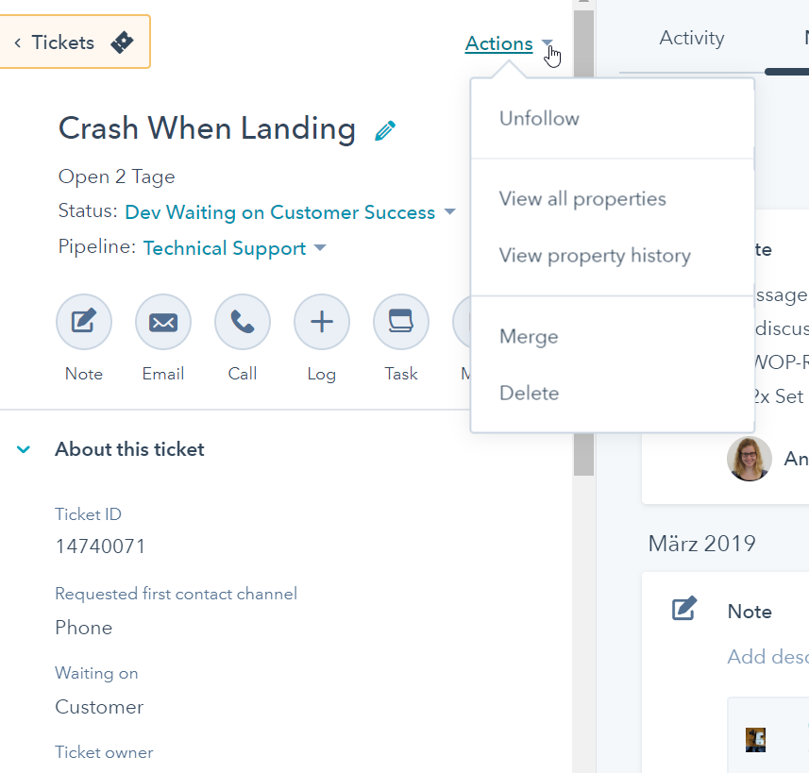Click the Note icon button
Screen dimensions: 809x773
84,323
